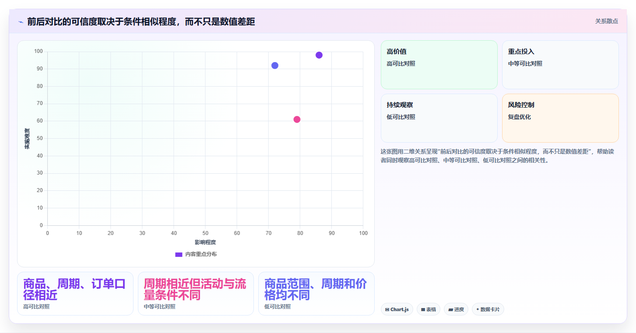The image size is (636, 333).
Task: Click the blue scatter point near 92
Action: [275, 66]
